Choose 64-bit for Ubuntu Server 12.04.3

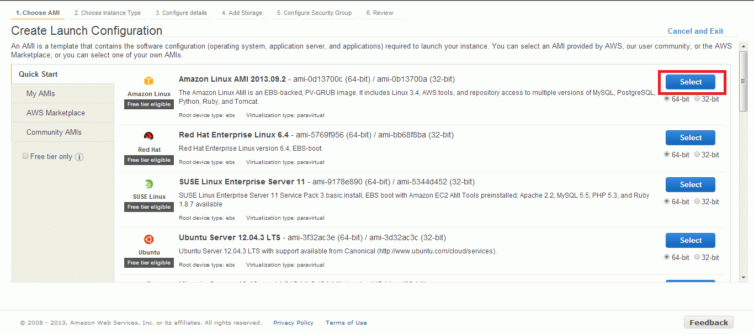point(667,257)
